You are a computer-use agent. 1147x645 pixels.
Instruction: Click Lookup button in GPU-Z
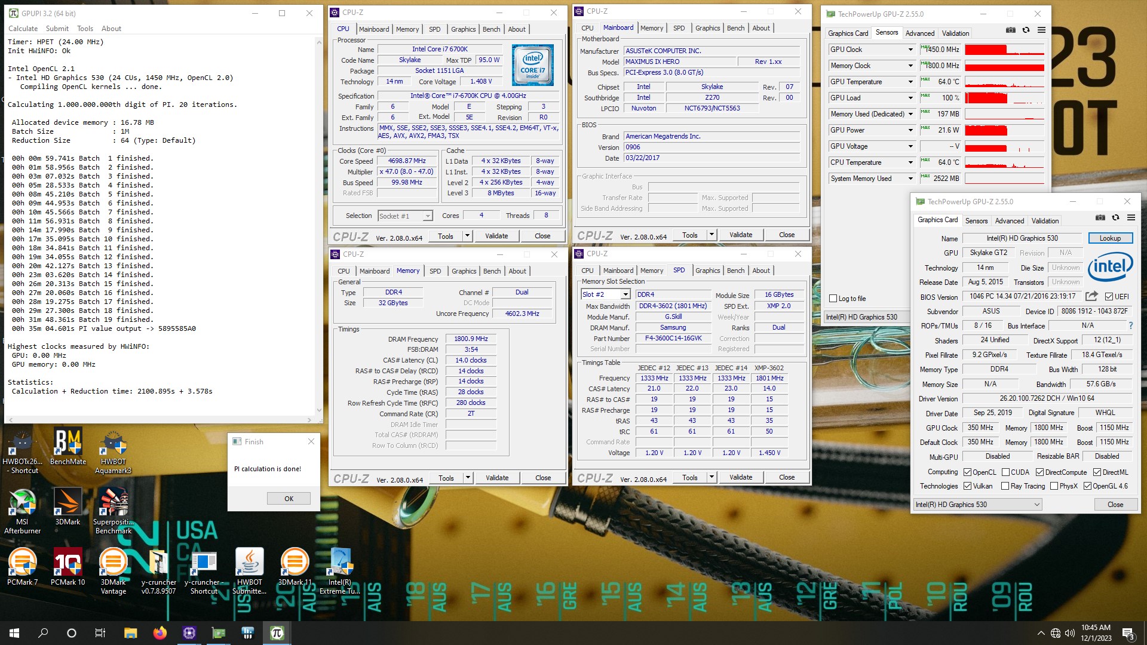(x=1110, y=238)
